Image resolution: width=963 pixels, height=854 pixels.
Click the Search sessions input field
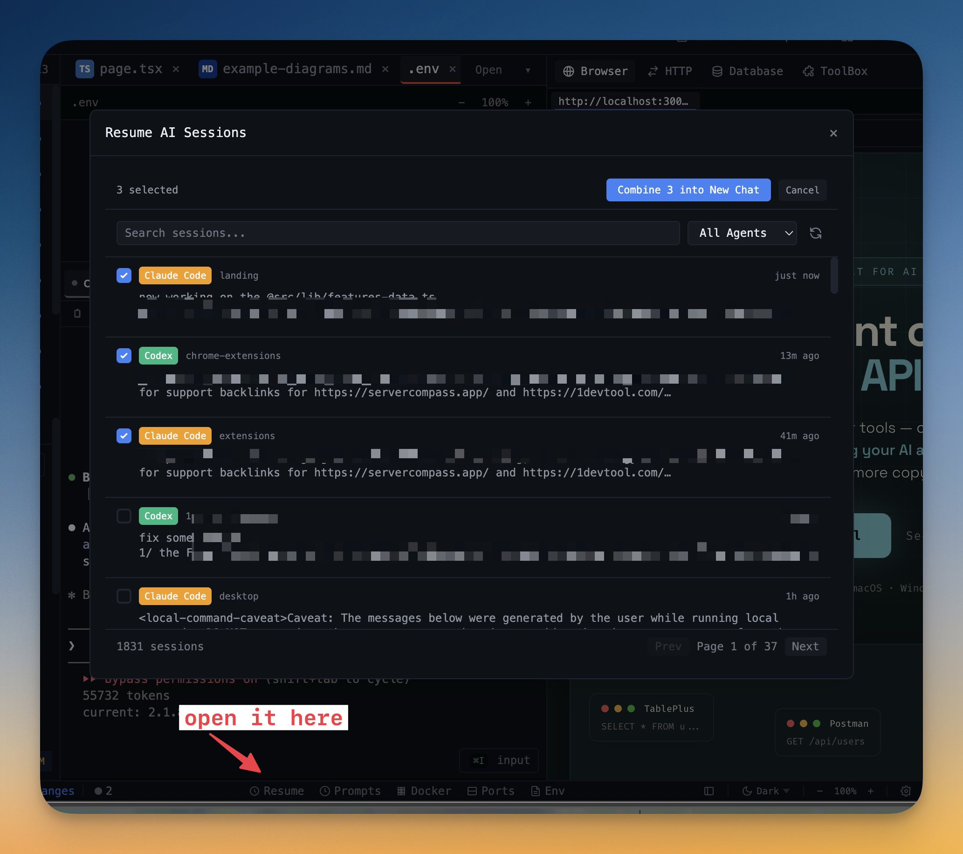pos(398,233)
